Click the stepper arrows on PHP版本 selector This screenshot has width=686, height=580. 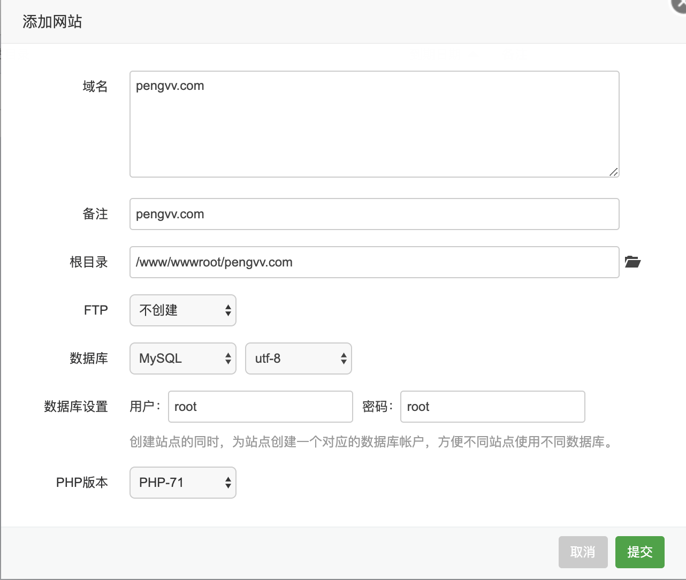pyautogui.click(x=227, y=482)
